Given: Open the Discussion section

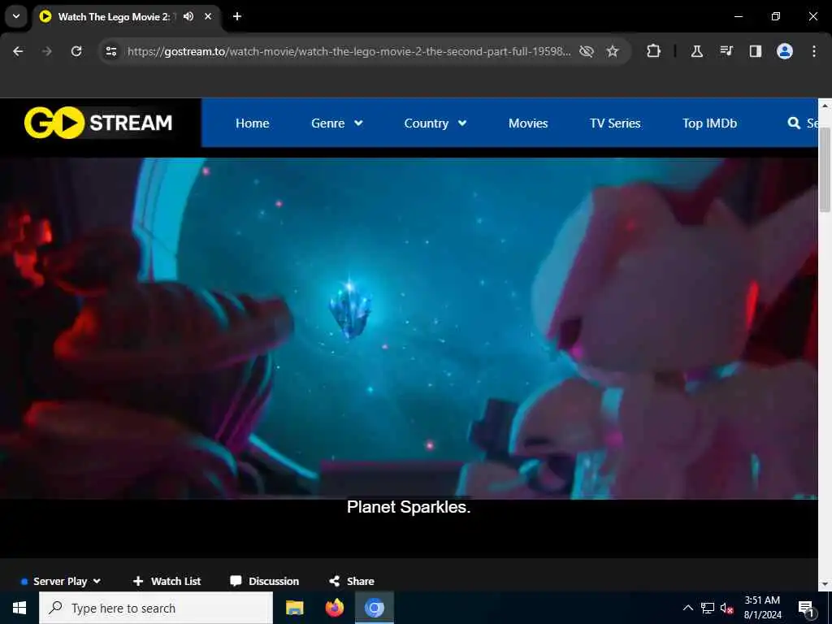Looking at the screenshot, I should tap(264, 581).
